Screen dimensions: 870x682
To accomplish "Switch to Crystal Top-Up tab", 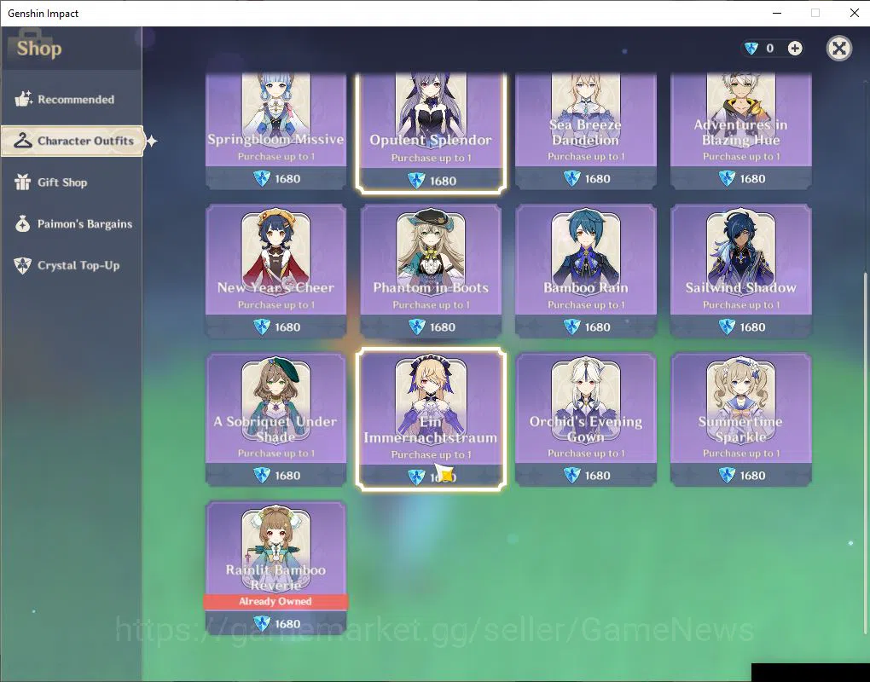I will point(71,266).
